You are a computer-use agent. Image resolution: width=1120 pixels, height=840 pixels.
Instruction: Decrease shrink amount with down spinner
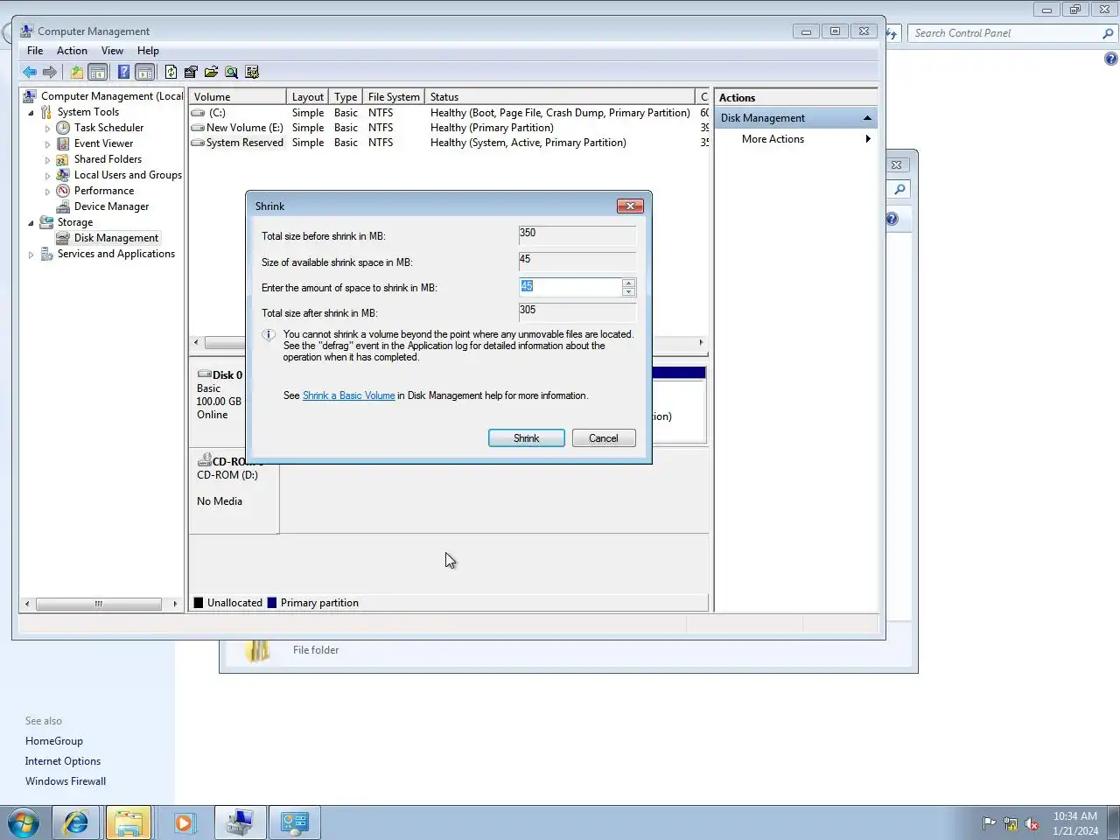tap(629, 291)
